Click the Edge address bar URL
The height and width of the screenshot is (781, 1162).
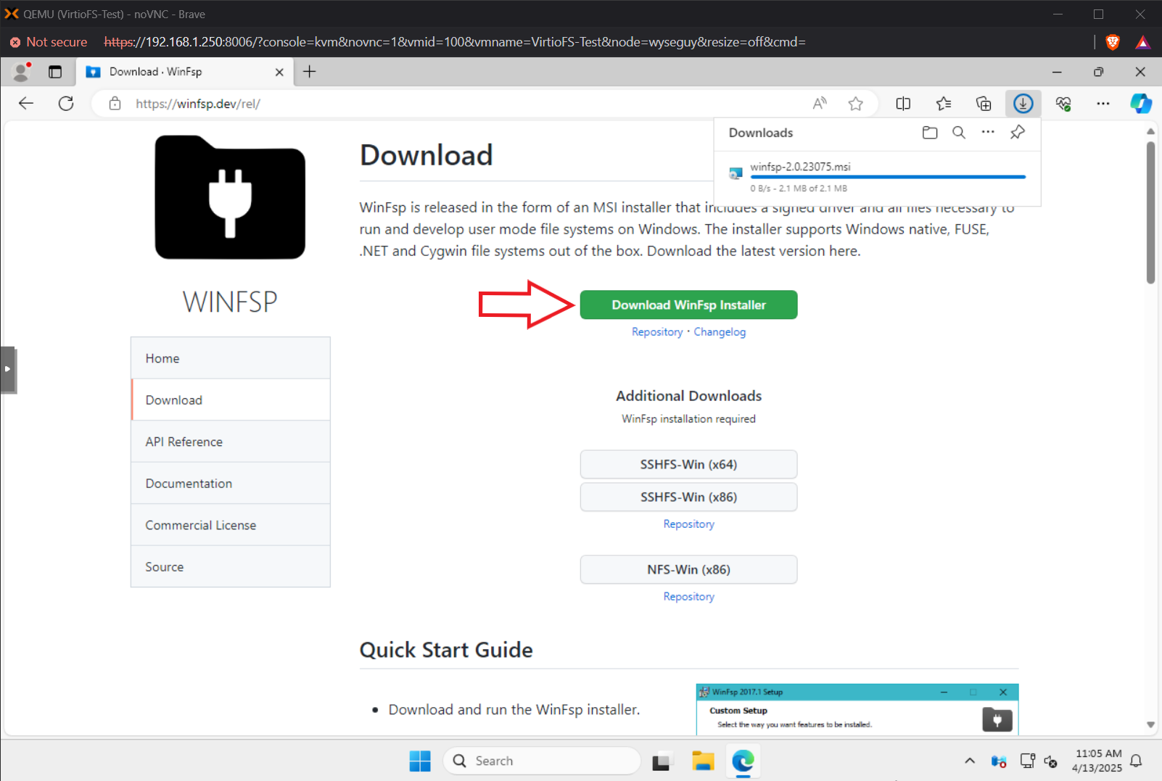197,104
